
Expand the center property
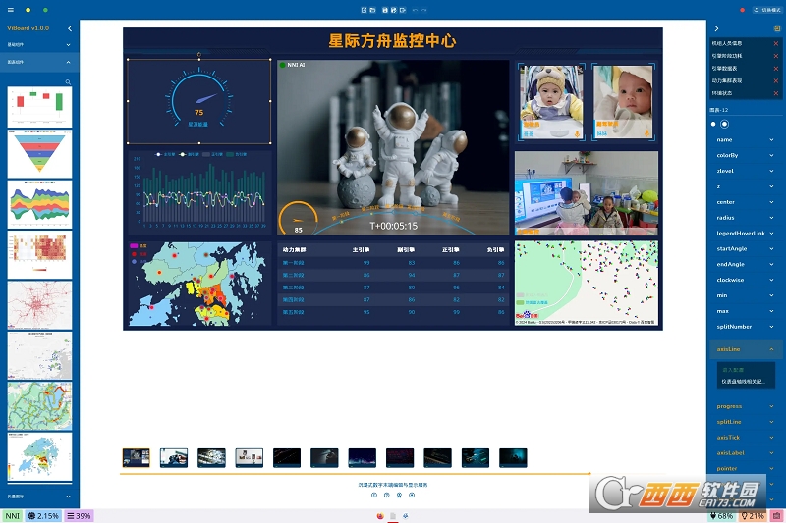(x=746, y=202)
